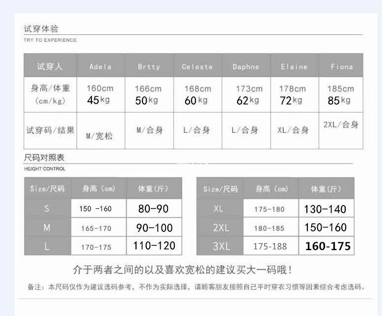Click the left table 身高 (cm) header
The height and width of the screenshot is (316, 382).
[99, 188]
